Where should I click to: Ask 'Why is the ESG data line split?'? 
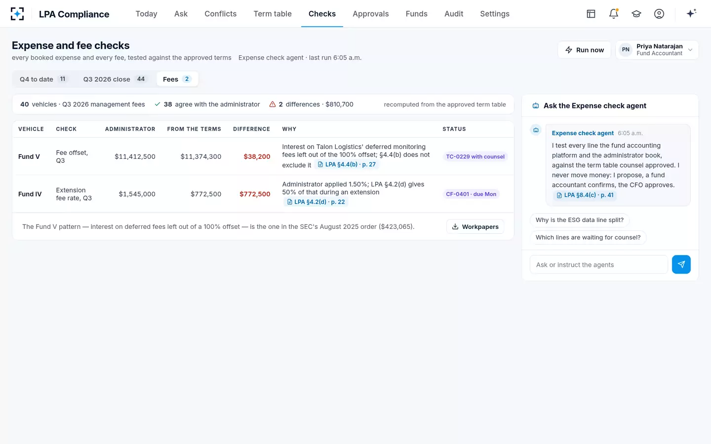click(x=580, y=220)
